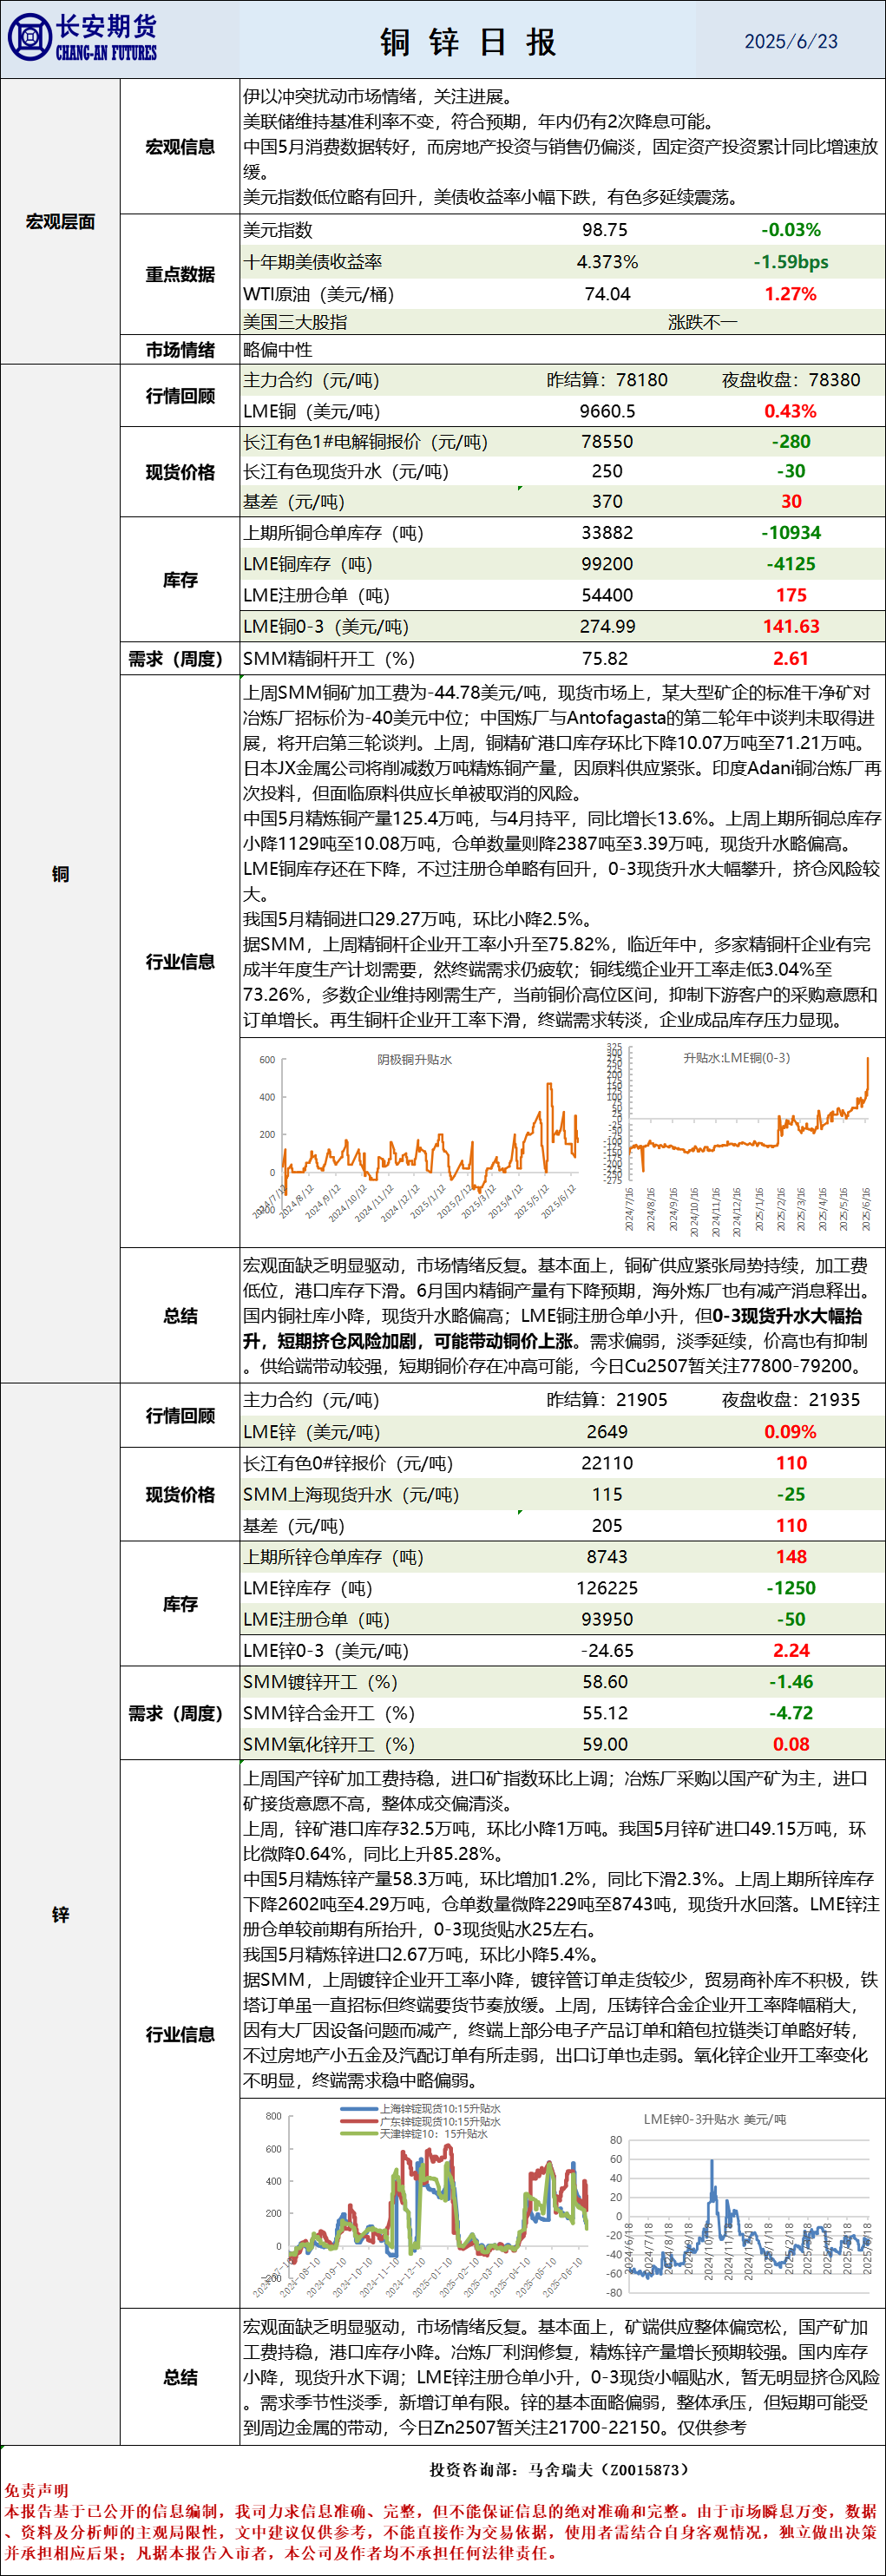Select the copper basis value 370
This screenshot has width=886, height=2576.
coord(607,502)
